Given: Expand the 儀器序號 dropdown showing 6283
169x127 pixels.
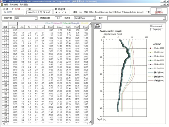Looking at the screenshot, I should pos(36,18).
